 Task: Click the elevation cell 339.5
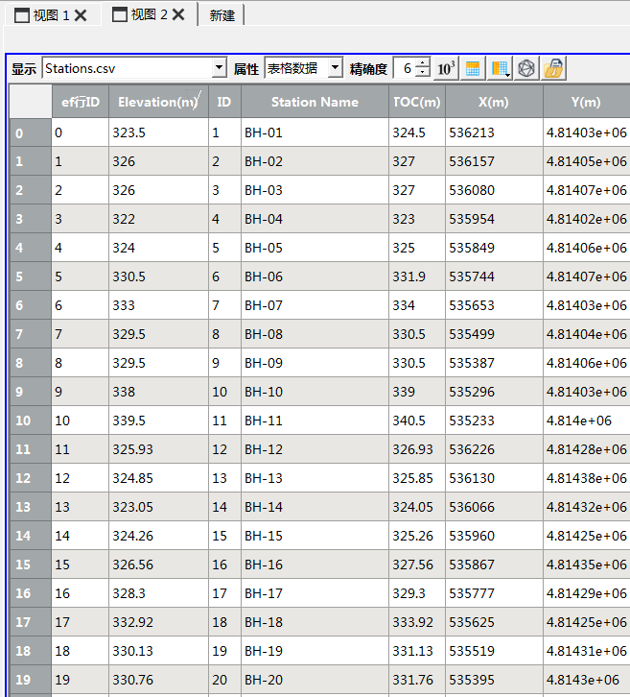click(158, 421)
